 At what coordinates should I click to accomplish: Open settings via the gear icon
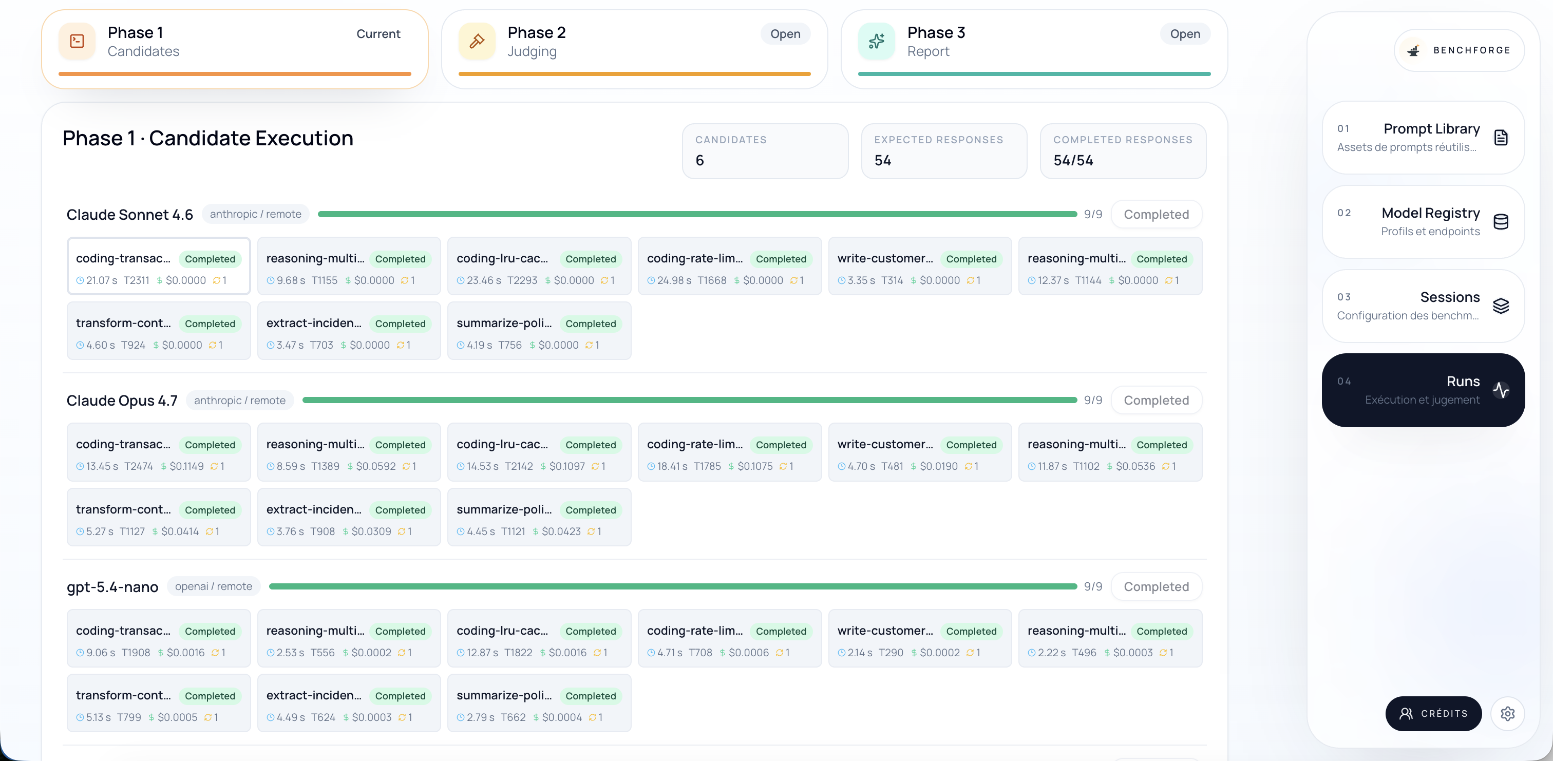[x=1507, y=713]
